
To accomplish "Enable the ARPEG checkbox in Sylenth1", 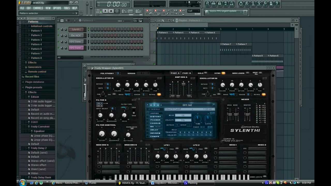I will point(148,113).
